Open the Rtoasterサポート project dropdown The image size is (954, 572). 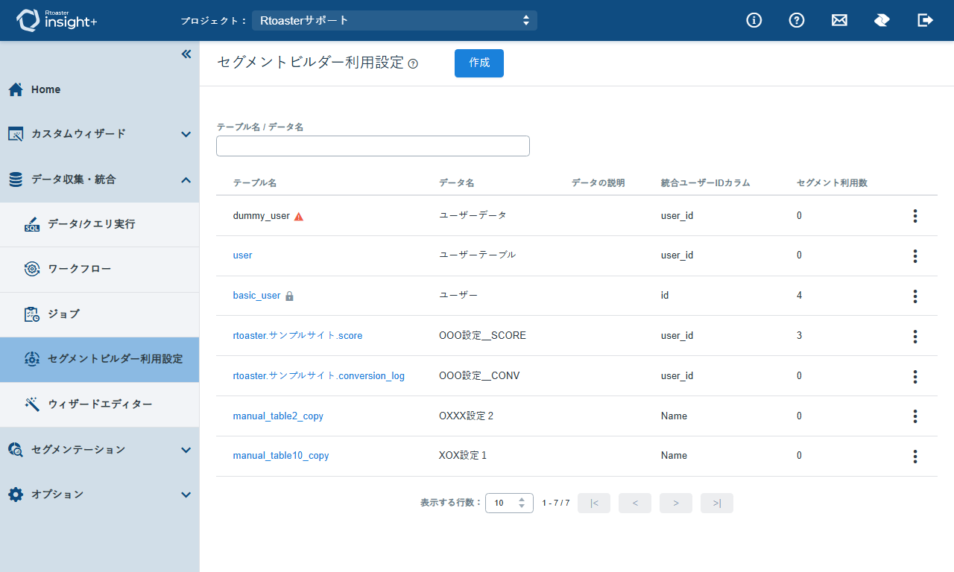pos(394,20)
